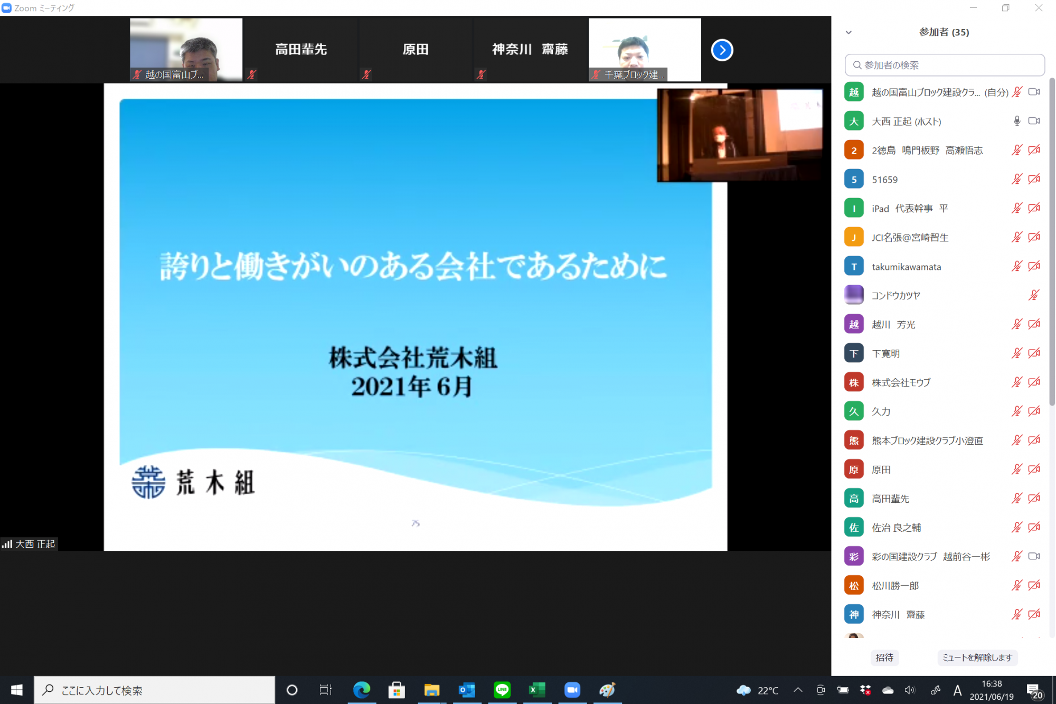Click the 招待 invite button
1056x704 pixels.
pyautogui.click(x=884, y=658)
